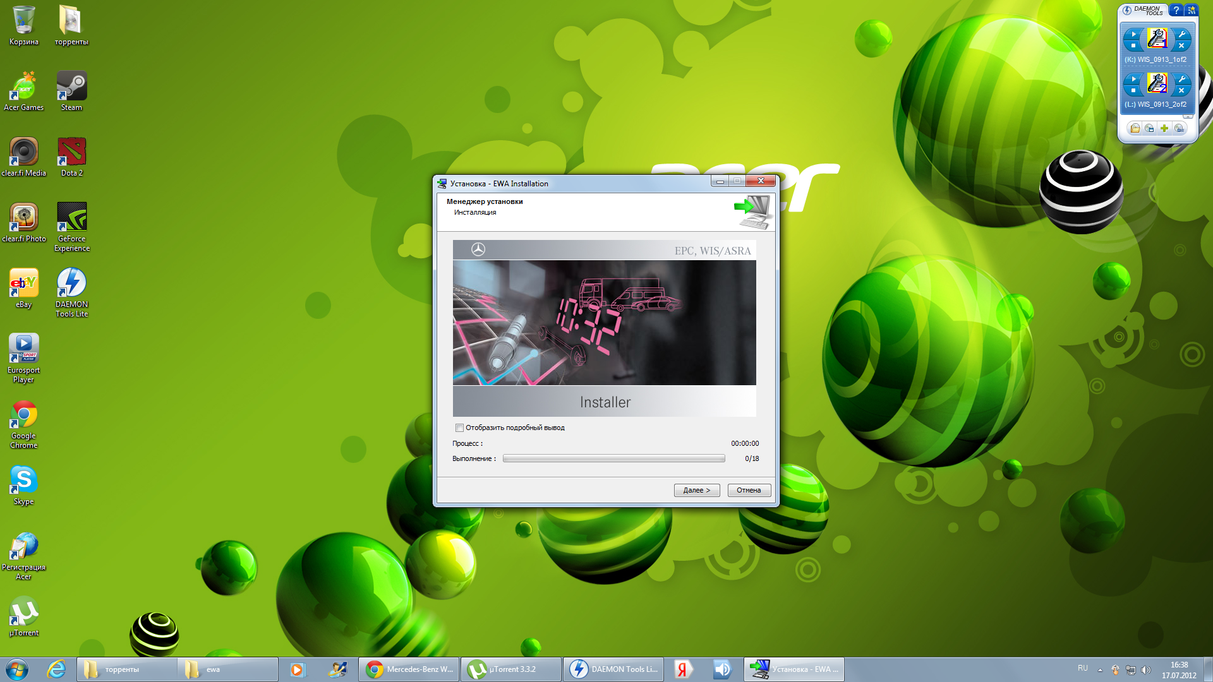This screenshot has height=682, width=1213.
Task: Launch DAEMON Tools Lite desktop shortcut
Action: coord(71,293)
